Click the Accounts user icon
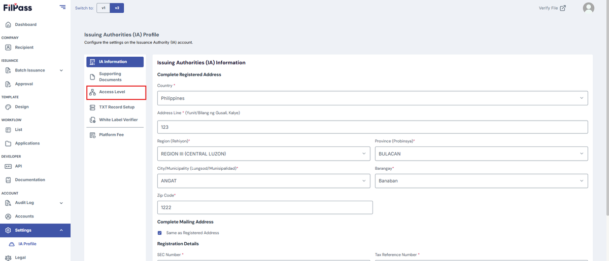The width and height of the screenshot is (609, 261). tap(8, 216)
